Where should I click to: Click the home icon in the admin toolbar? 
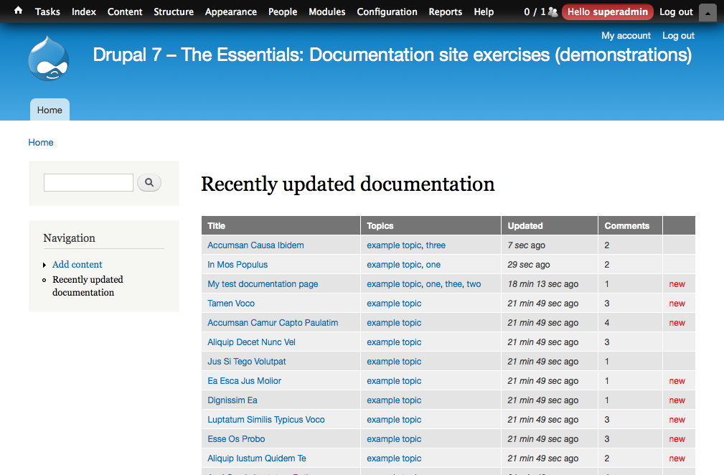(x=17, y=11)
